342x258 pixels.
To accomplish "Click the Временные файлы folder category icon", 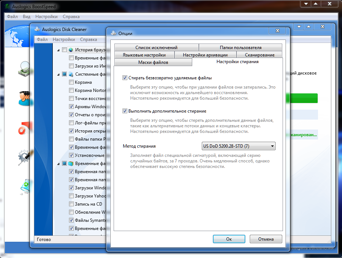I will [x=71, y=164].
